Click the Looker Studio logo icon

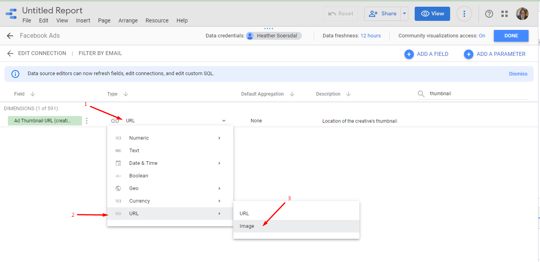click(11, 14)
